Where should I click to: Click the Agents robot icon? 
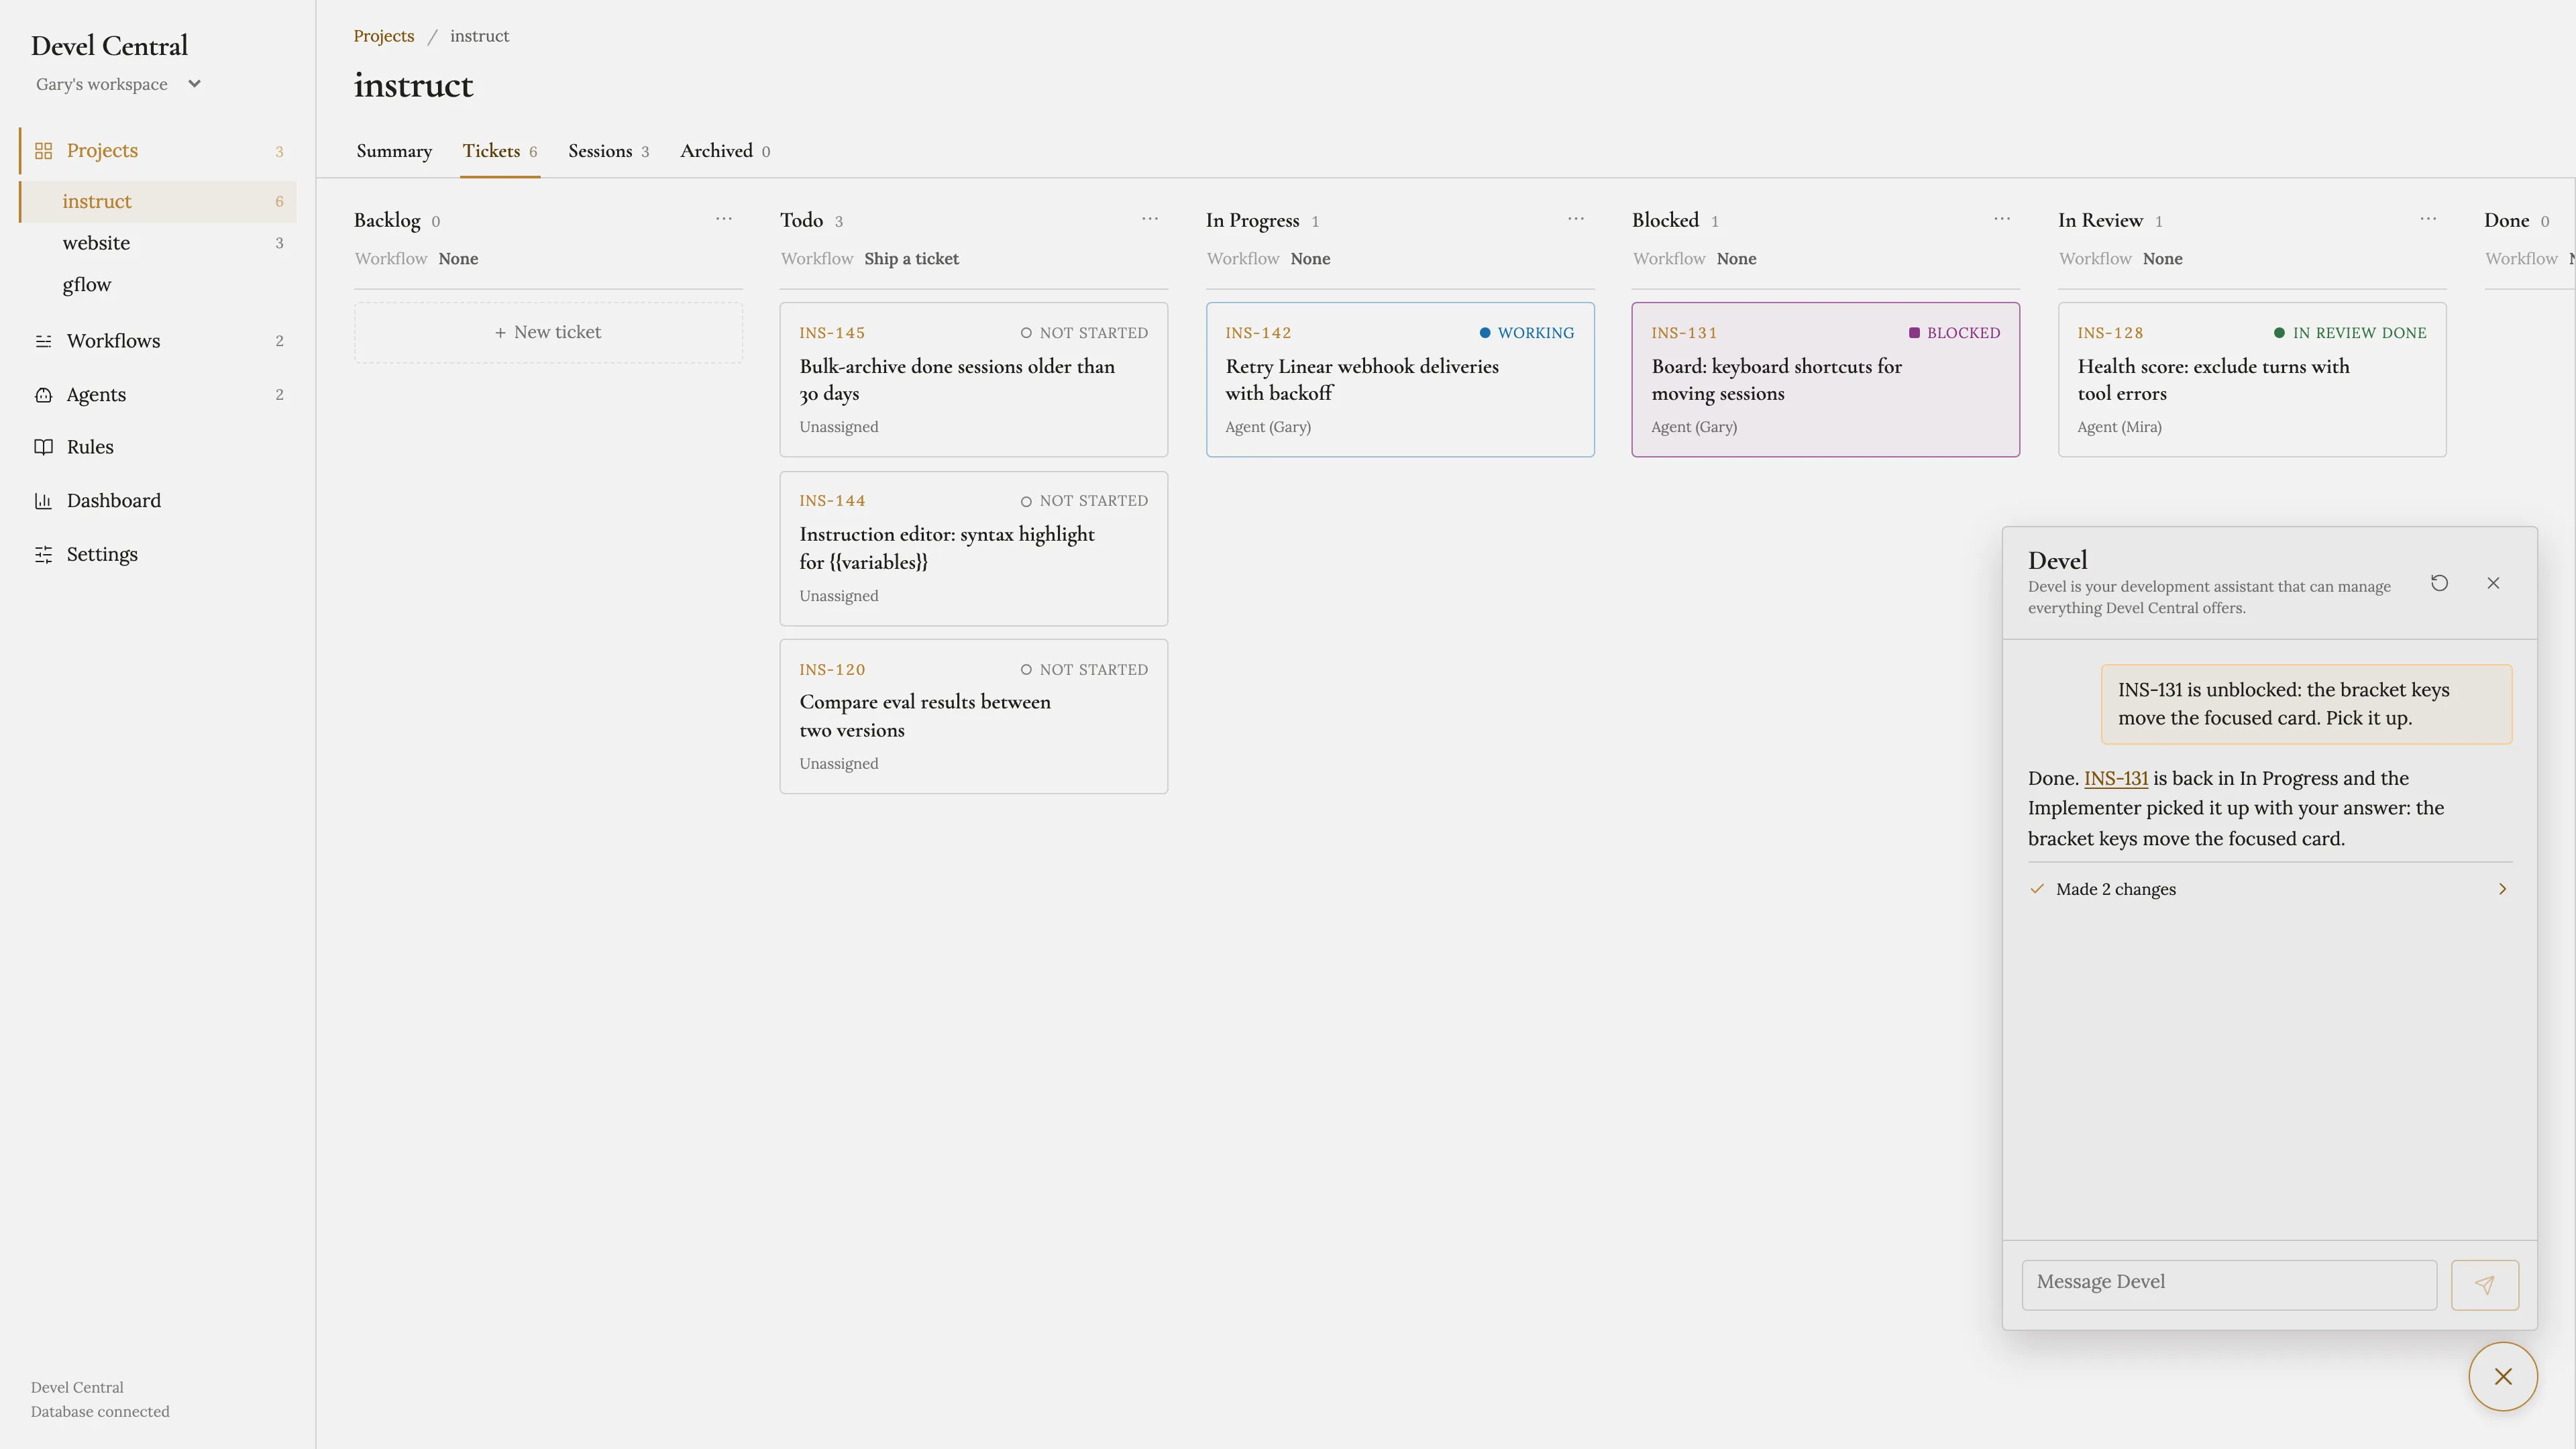point(43,395)
